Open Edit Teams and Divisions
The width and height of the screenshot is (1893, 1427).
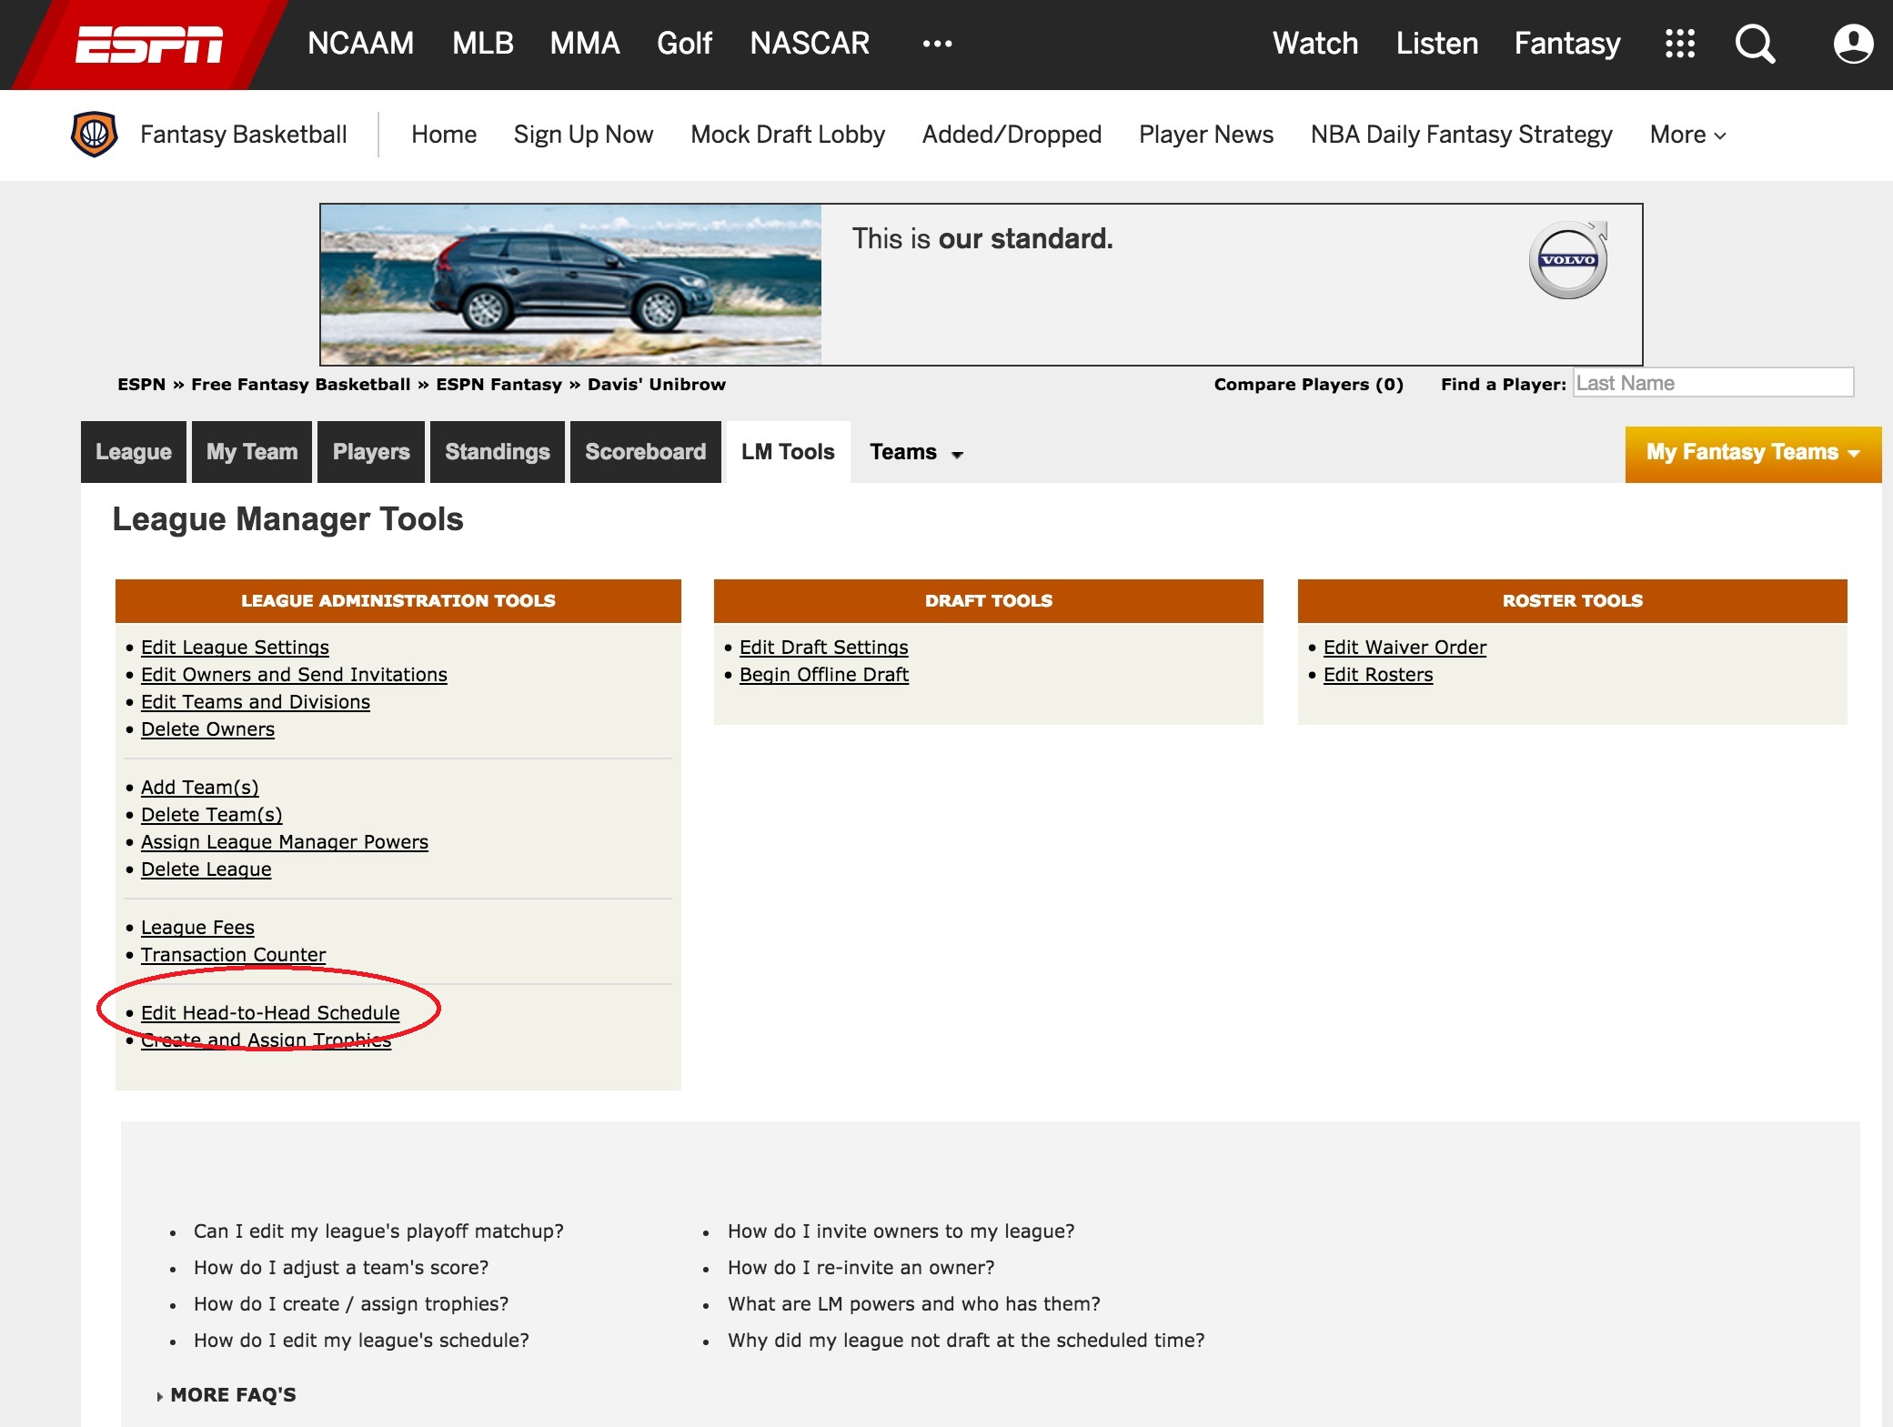(256, 702)
